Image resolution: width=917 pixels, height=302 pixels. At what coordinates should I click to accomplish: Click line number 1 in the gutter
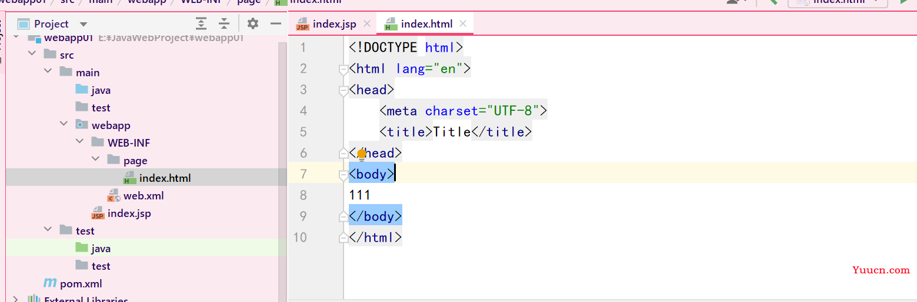[304, 47]
